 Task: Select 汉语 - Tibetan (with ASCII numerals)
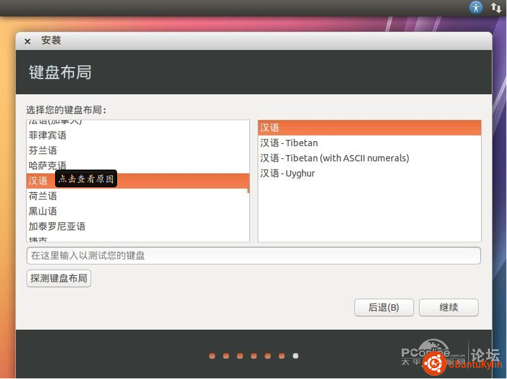pyautogui.click(x=335, y=158)
